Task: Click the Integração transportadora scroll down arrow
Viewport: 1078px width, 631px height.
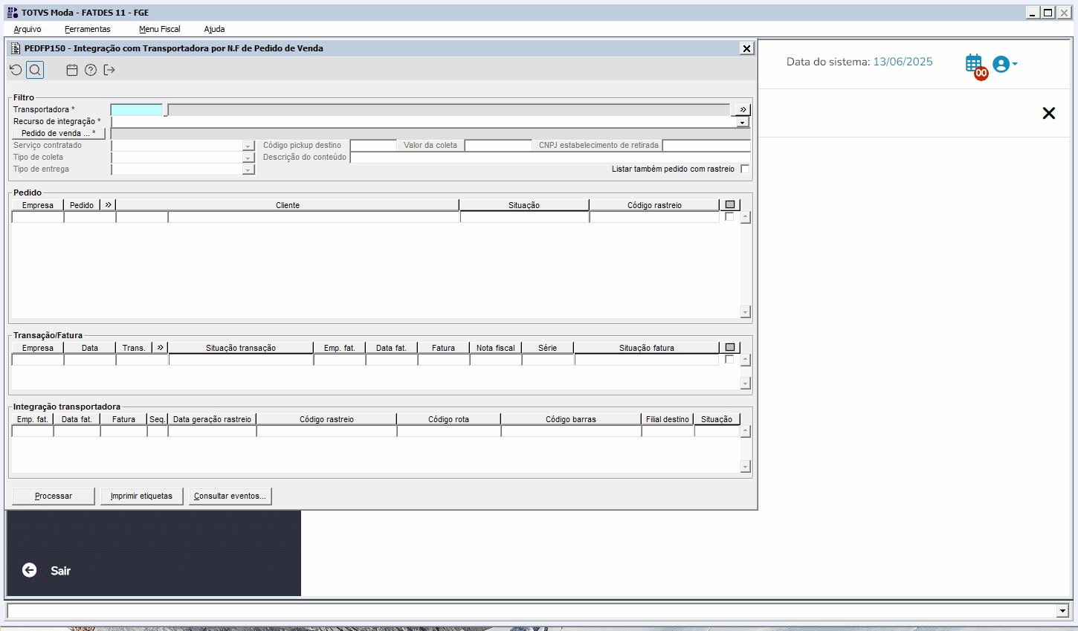Action: click(745, 467)
